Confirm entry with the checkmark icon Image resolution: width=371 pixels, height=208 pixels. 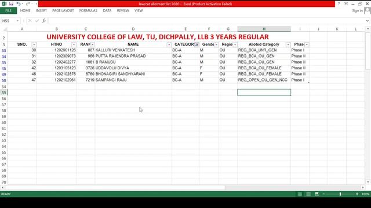[37, 21]
